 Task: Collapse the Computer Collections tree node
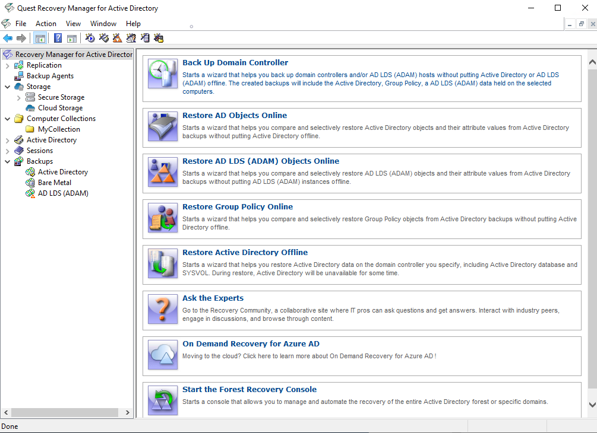tap(7, 119)
